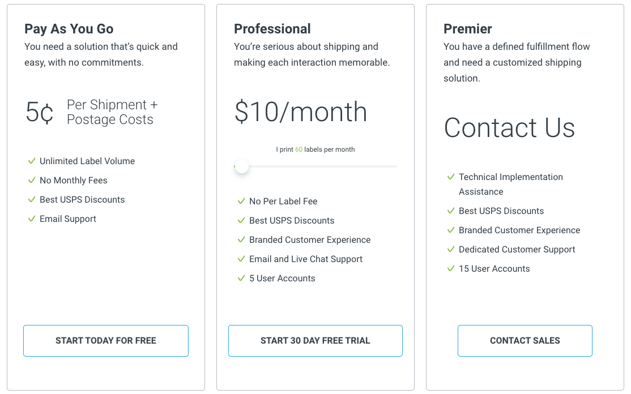Viewport: 631px width, 394px height.
Task: Click checkmark next to Technical Implementation Assistance
Action: click(x=451, y=177)
